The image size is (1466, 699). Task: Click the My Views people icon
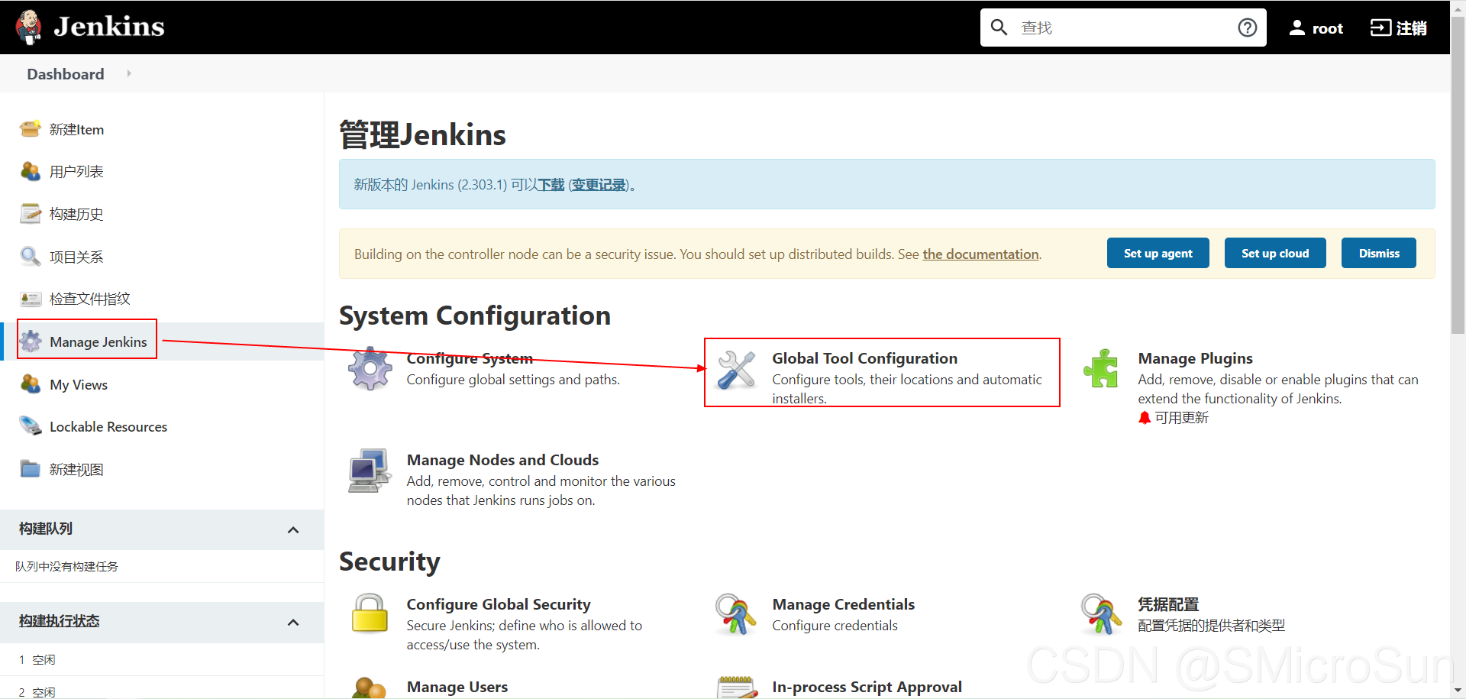(31, 384)
